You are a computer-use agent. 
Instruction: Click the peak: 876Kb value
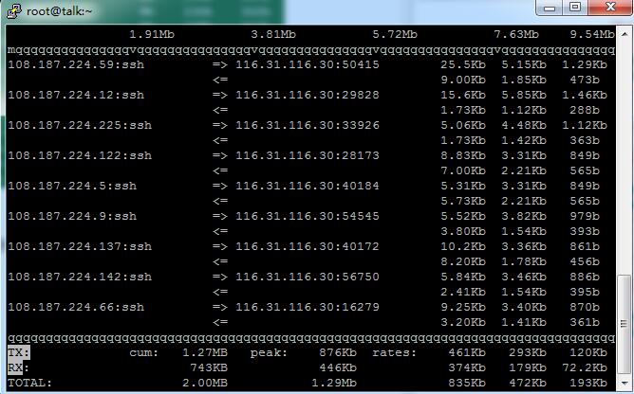336,351
